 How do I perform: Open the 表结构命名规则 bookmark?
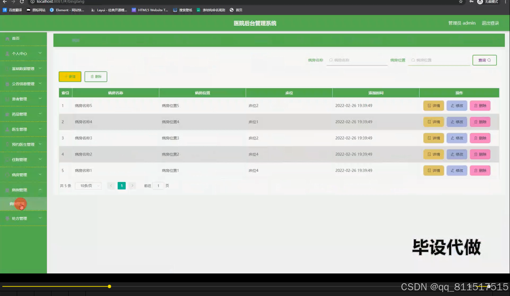tap(211, 10)
